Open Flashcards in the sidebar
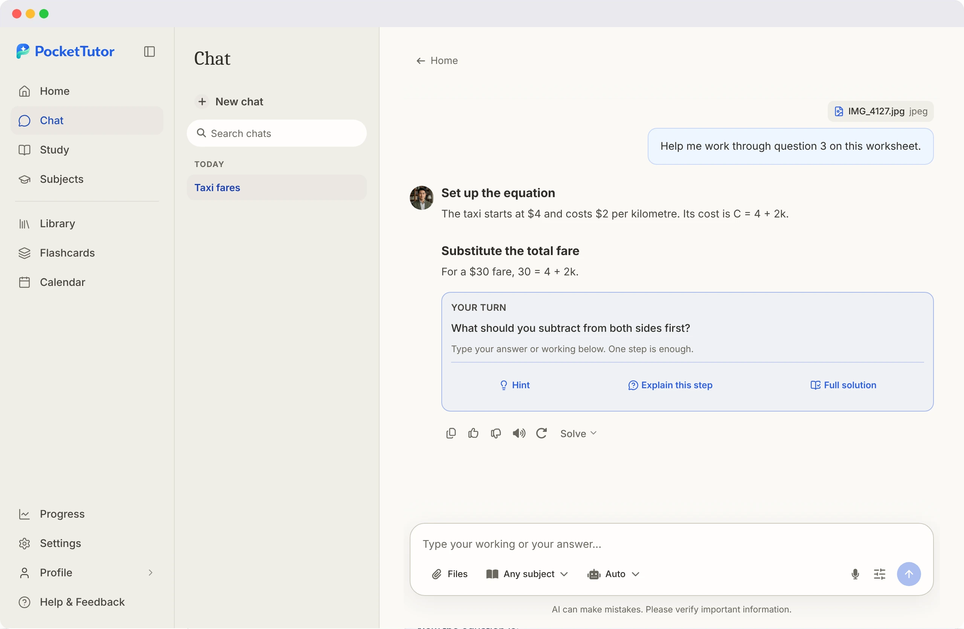The image size is (964, 629). point(87,252)
